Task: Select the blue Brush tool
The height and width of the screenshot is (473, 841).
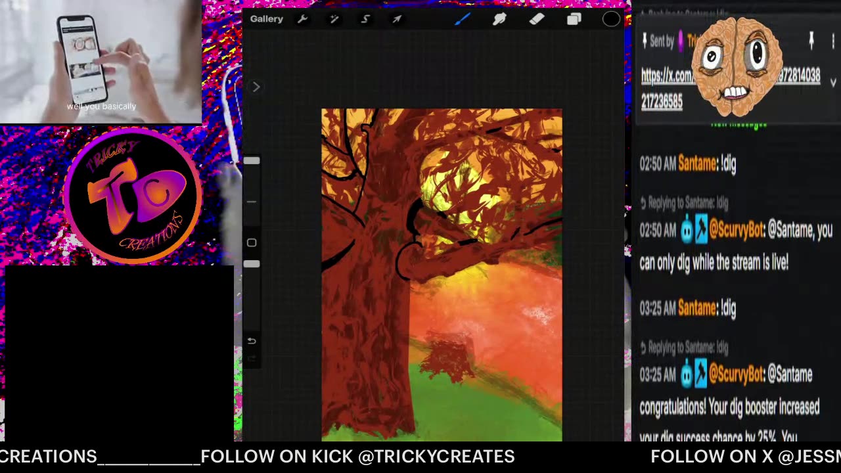Action: tap(462, 19)
